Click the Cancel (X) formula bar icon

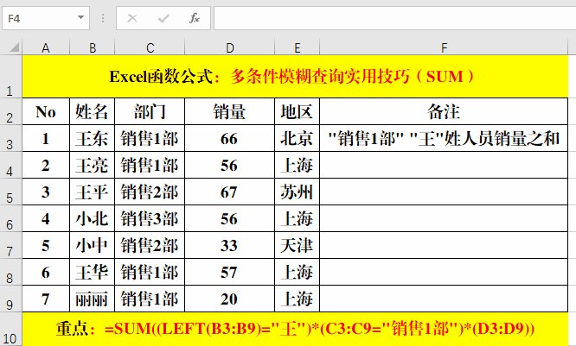coord(132,18)
